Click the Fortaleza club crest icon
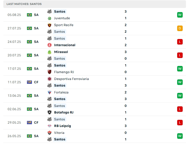189x144 pixels. [x=50, y=92]
